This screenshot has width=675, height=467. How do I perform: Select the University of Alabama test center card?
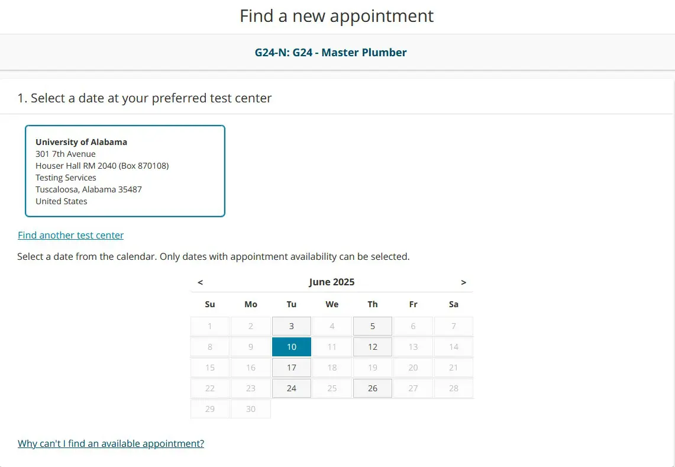[125, 170]
